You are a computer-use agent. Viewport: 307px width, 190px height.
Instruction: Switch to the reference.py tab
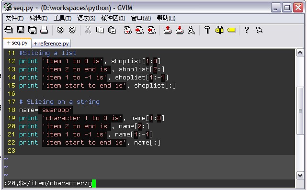(x=51, y=44)
